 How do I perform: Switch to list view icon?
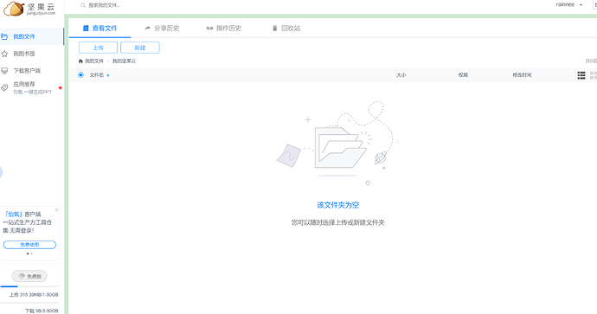coord(581,75)
